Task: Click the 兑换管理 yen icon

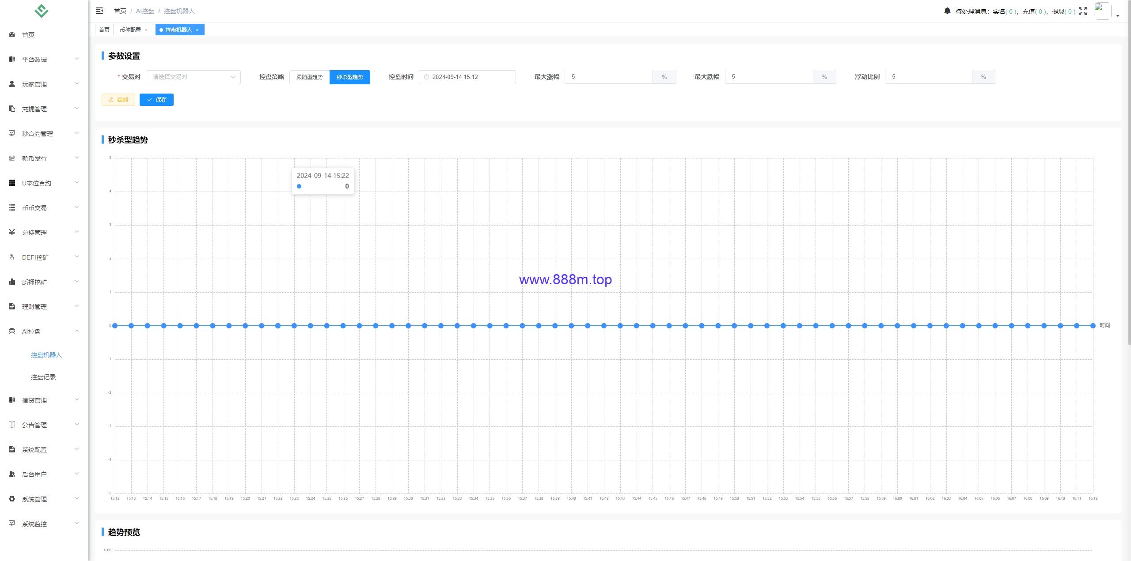Action: pos(12,232)
